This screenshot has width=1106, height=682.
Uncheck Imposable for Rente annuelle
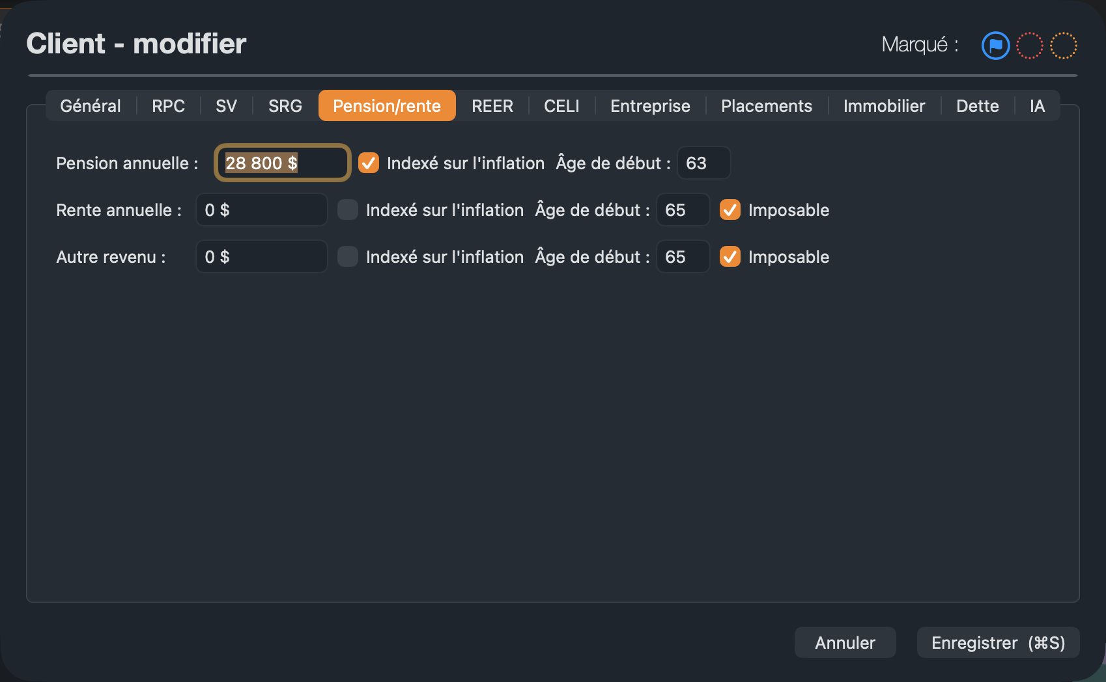pyautogui.click(x=730, y=210)
